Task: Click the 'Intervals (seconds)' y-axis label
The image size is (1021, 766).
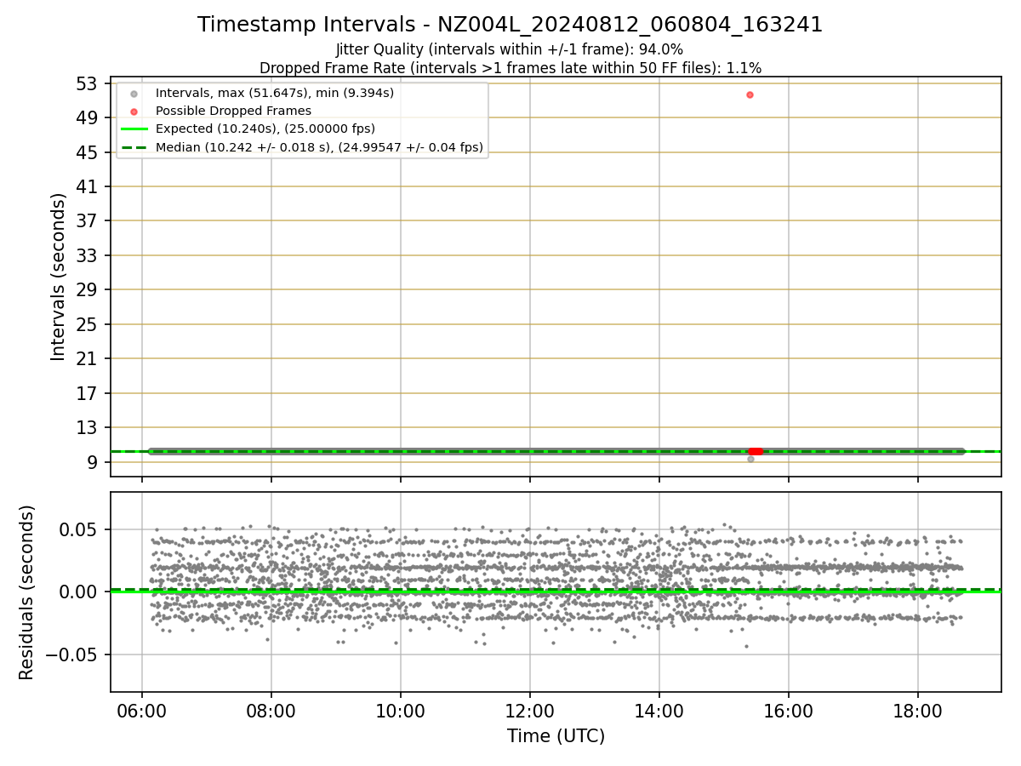Action: (x=58, y=277)
